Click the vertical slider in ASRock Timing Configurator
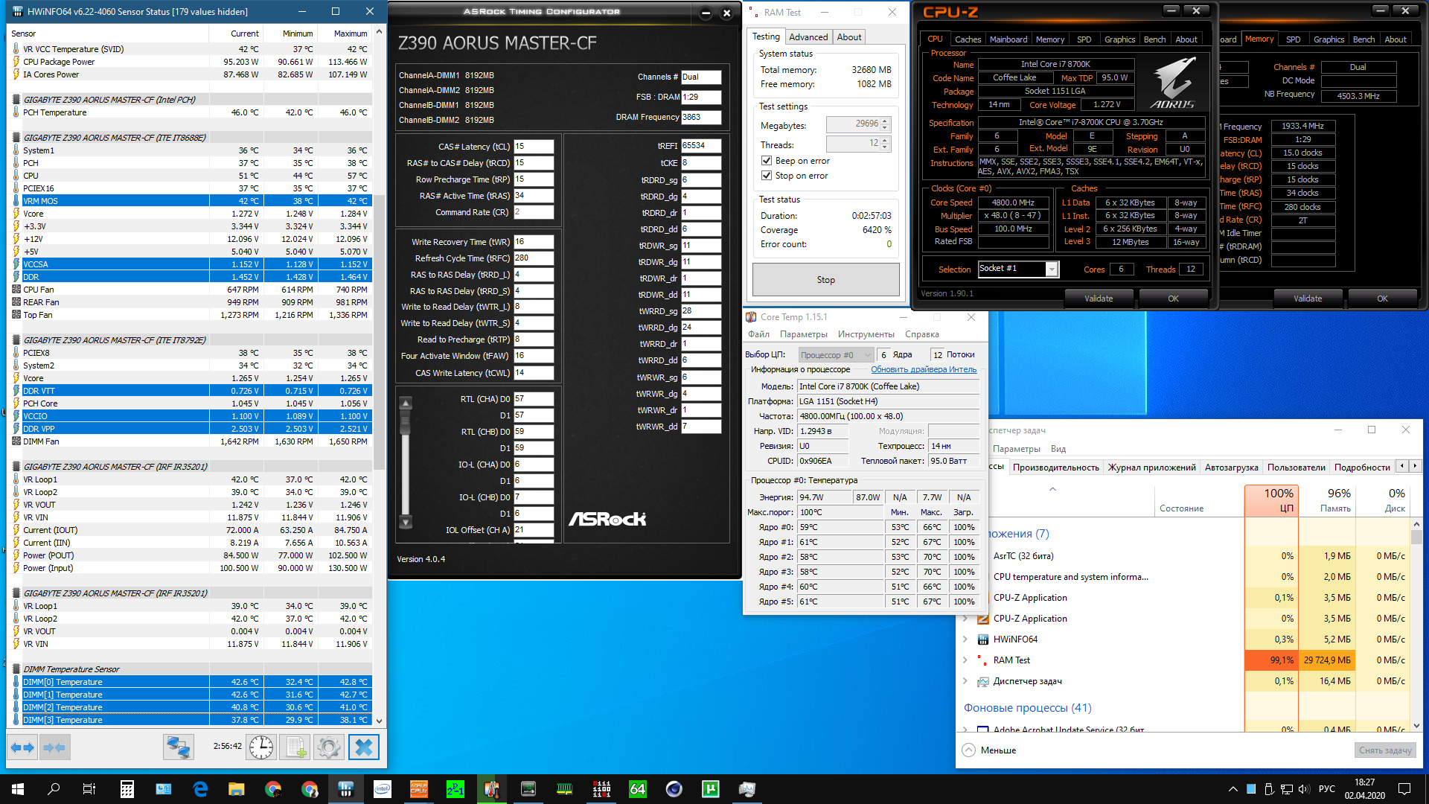 point(406,421)
